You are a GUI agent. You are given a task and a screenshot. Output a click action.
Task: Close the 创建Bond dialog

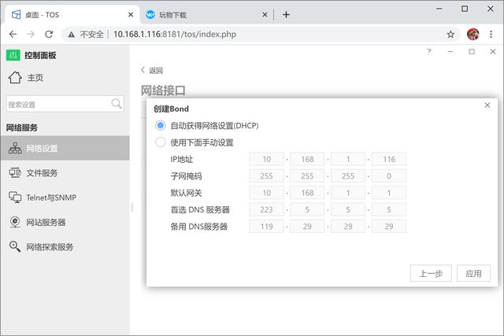click(487, 105)
